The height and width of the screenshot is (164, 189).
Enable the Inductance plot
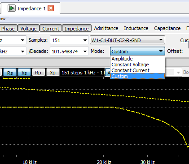click(136, 28)
